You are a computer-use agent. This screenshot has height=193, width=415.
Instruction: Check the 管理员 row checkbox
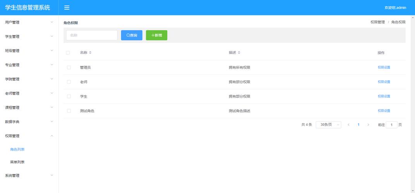(69, 68)
